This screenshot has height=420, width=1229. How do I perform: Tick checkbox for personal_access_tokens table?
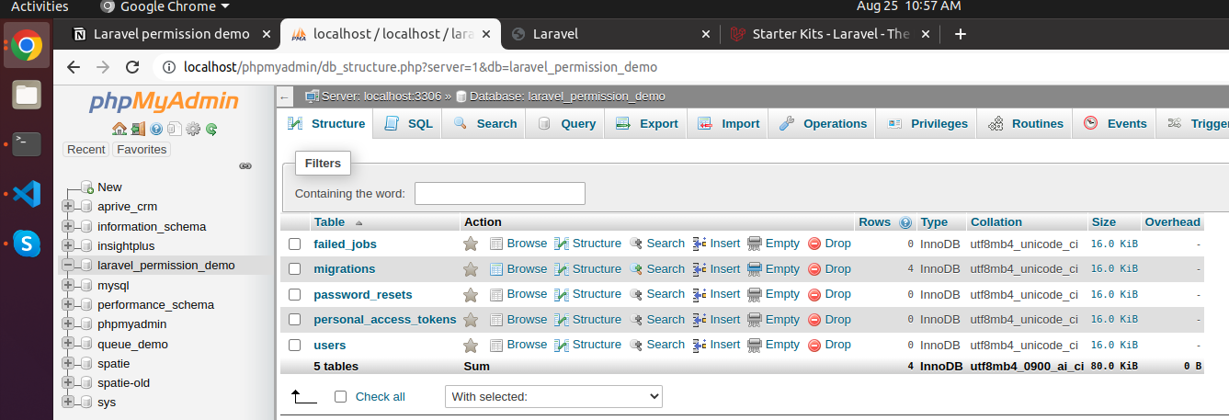[x=295, y=320]
